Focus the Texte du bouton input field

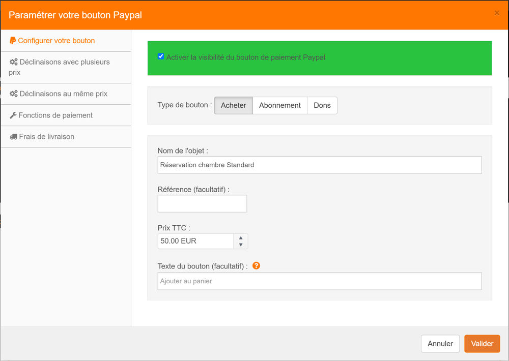(319, 281)
